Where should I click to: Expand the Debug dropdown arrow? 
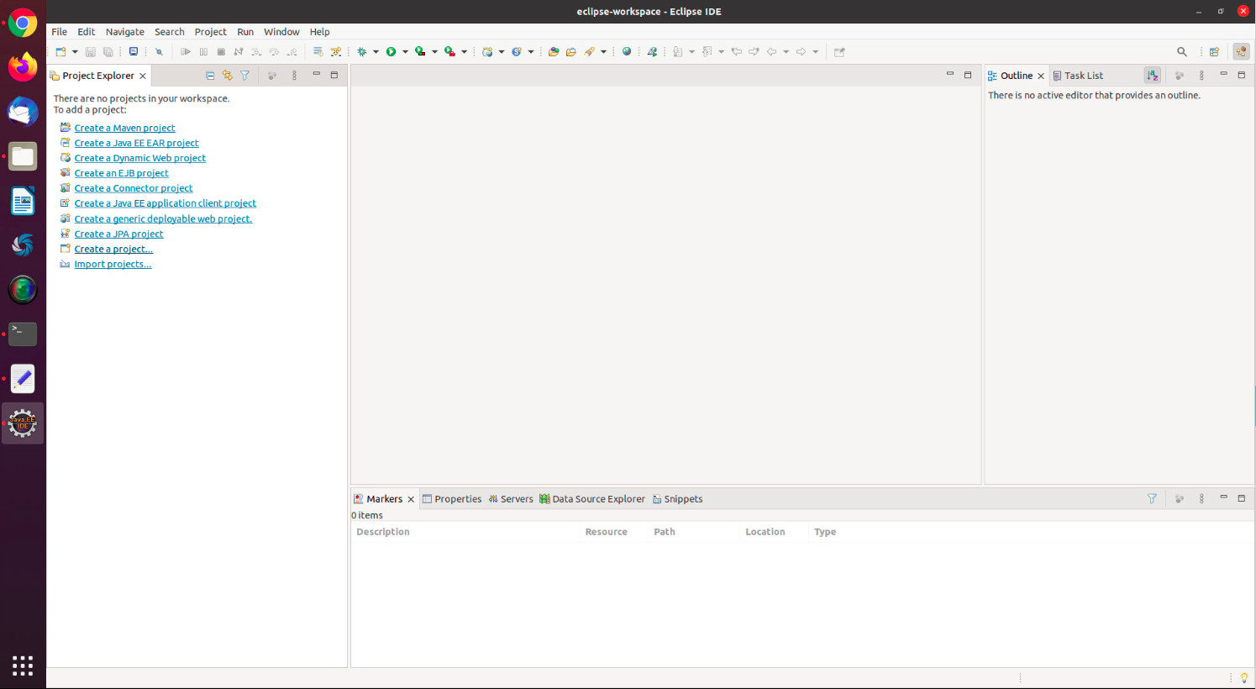(x=376, y=52)
